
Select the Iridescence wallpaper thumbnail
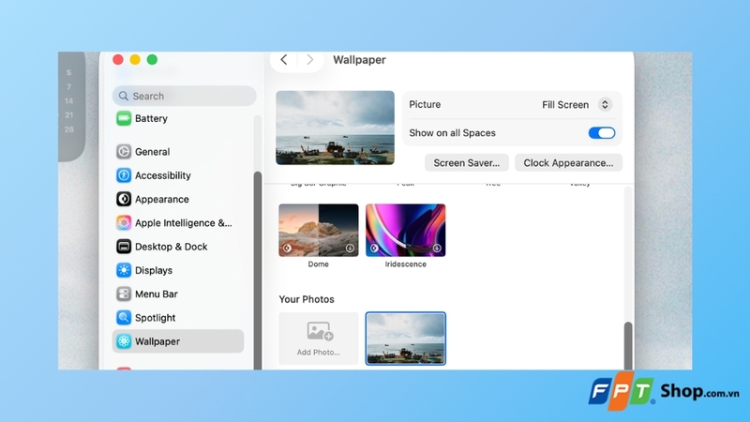[x=406, y=230]
